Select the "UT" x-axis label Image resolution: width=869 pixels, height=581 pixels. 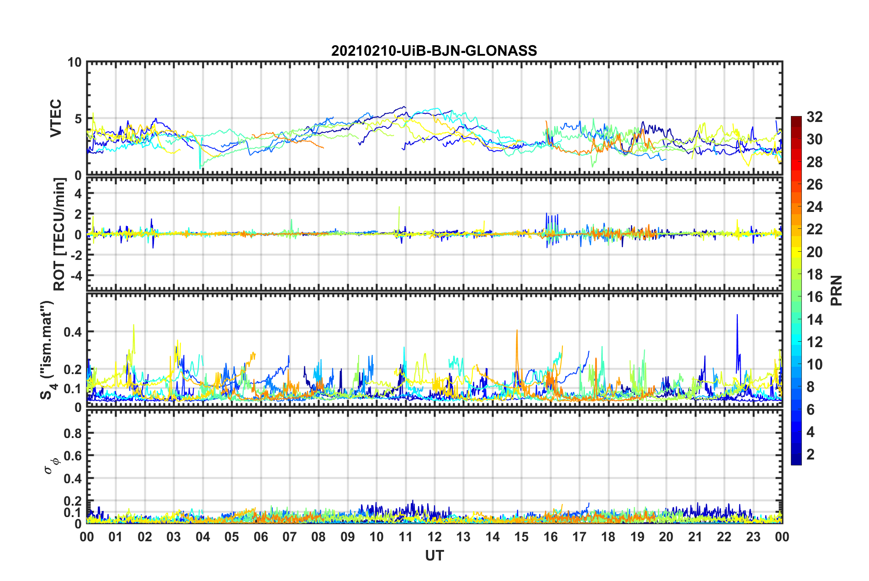click(x=434, y=555)
